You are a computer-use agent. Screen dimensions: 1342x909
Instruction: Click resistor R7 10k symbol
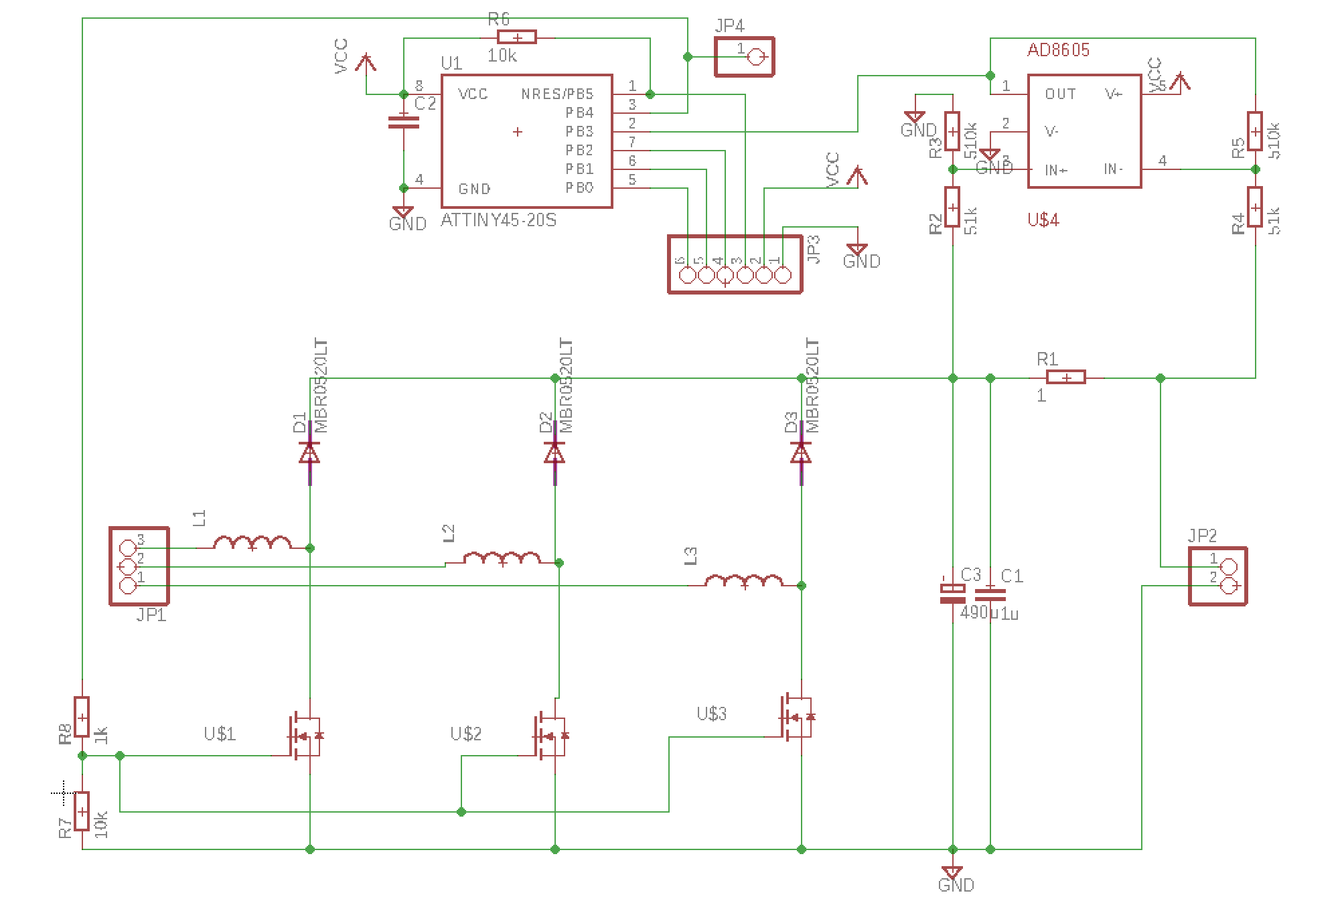[82, 811]
